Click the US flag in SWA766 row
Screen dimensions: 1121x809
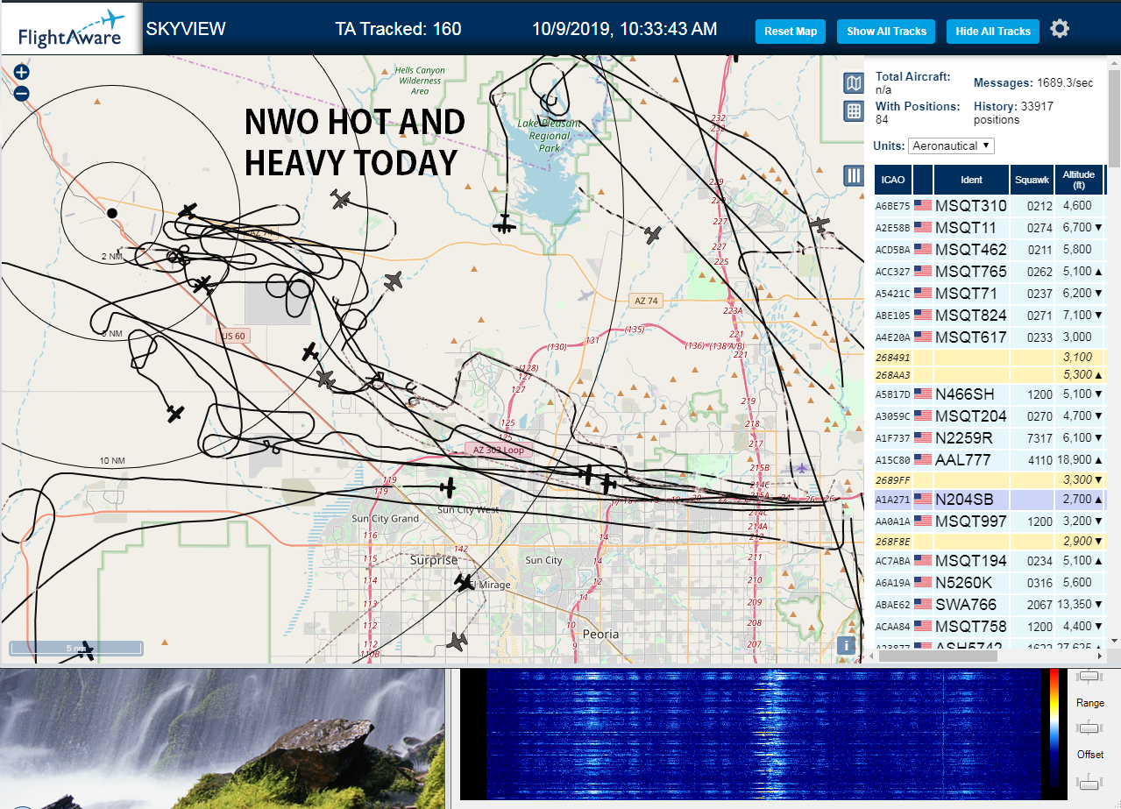[x=923, y=604]
